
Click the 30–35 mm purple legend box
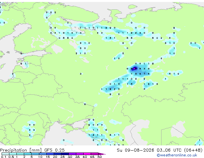(72, 154)
